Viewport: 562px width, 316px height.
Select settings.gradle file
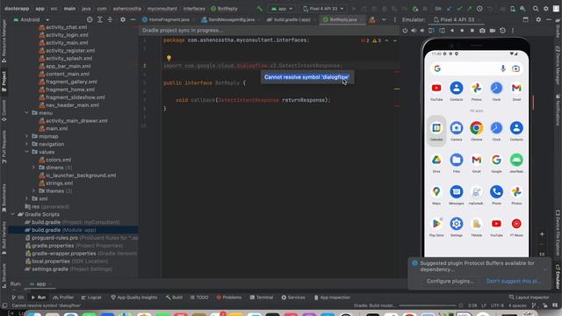(68, 269)
